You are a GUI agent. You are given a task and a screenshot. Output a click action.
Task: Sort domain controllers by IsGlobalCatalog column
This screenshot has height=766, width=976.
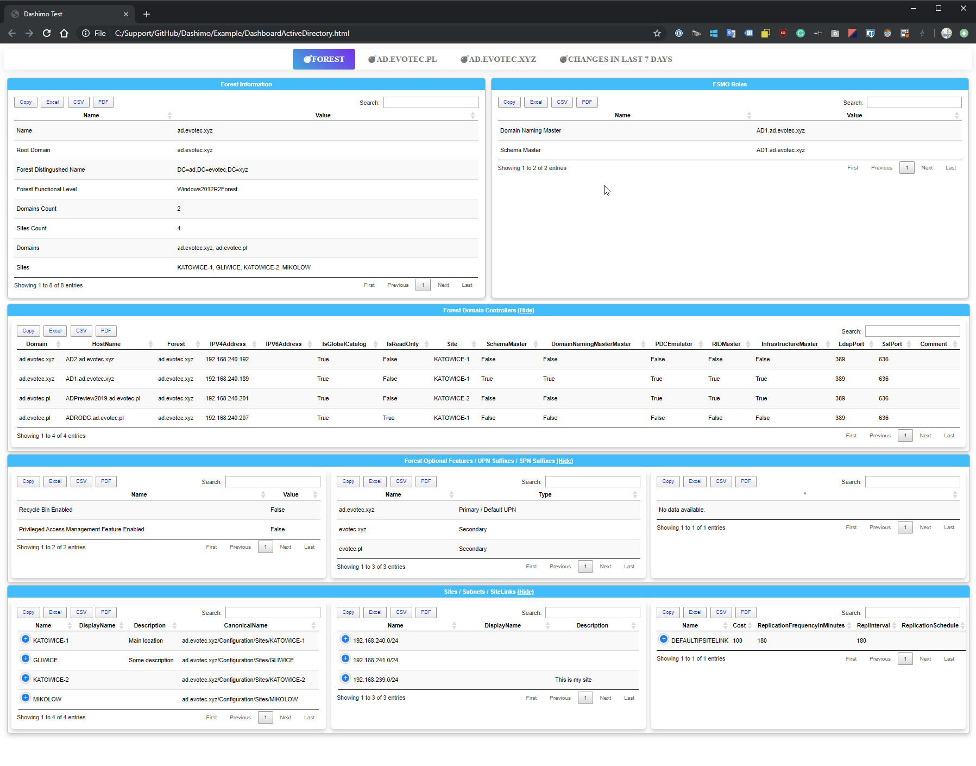[344, 344]
